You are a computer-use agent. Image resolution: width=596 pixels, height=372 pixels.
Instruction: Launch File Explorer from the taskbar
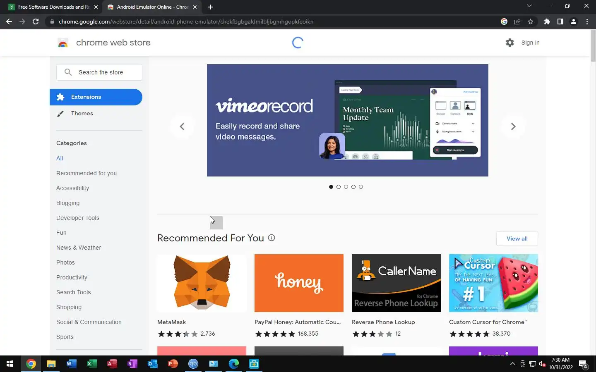[x=51, y=364]
